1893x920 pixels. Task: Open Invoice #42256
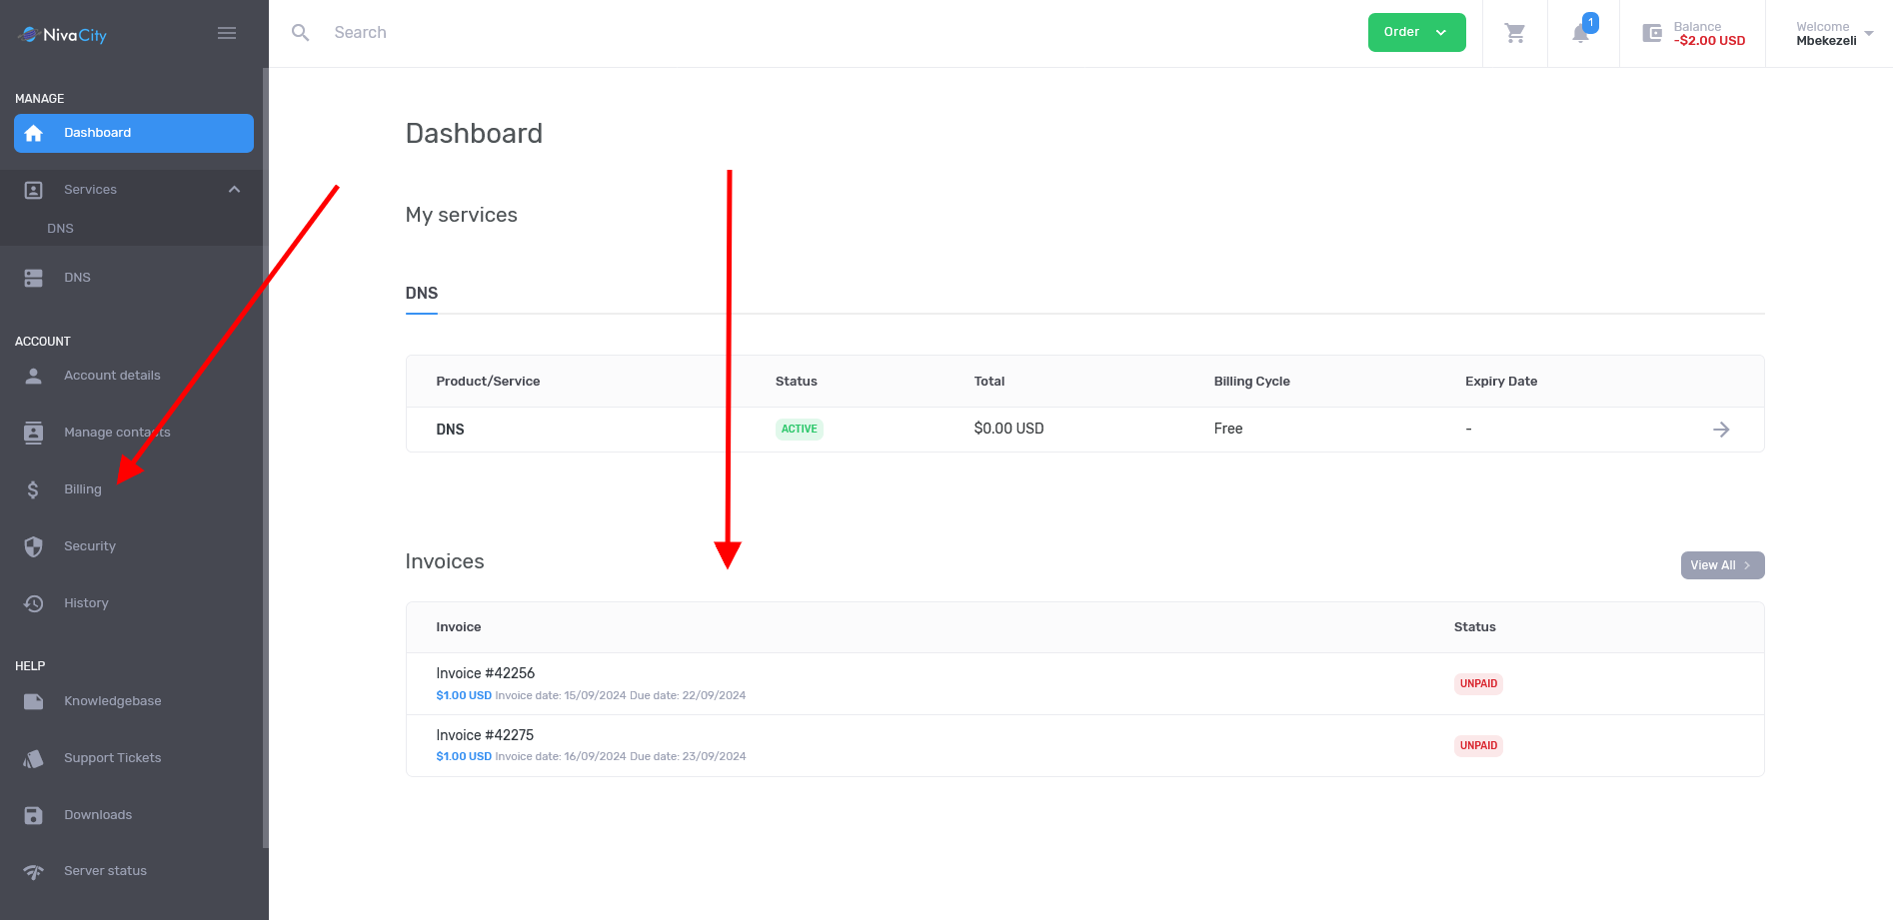(x=485, y=673)
